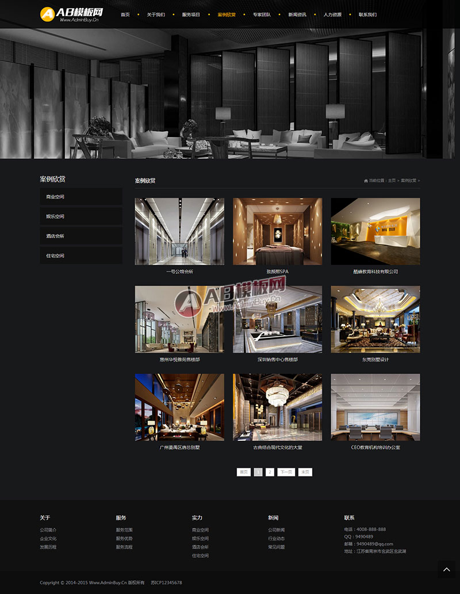Screen dimensions: 460x594
Task: Open the 惠州华悦雅苑售楼部 case thumbnail
Action: 179,319
